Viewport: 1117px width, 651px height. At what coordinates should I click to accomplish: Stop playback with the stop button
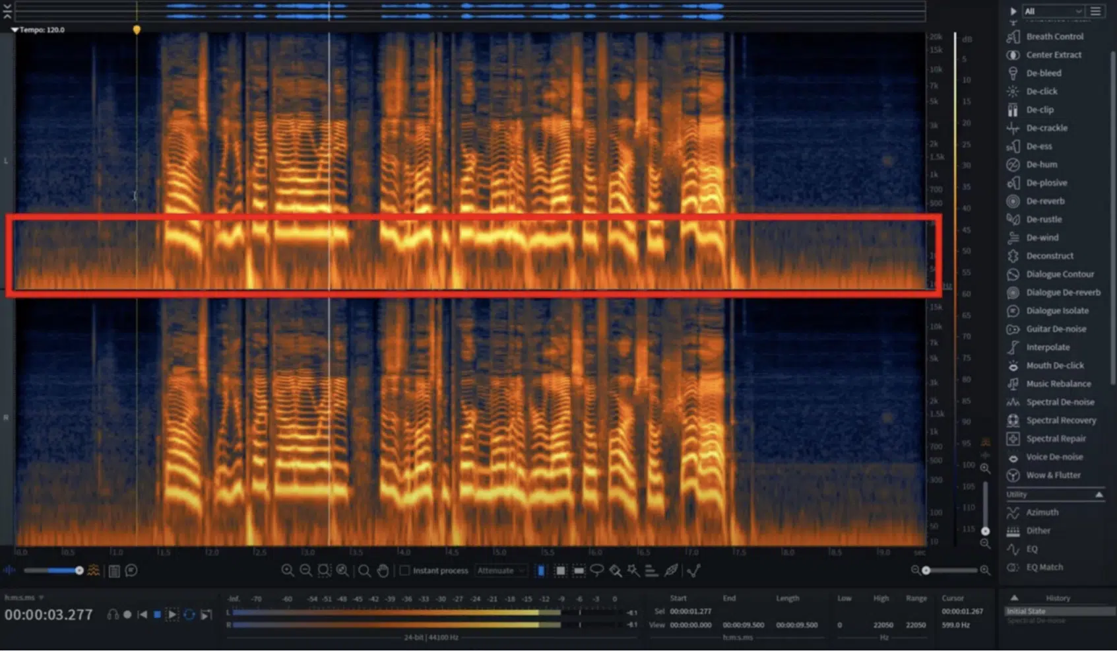(157, 615)
